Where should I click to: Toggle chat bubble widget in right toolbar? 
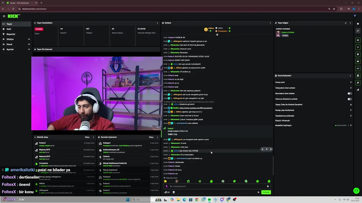tap(358, 61)
